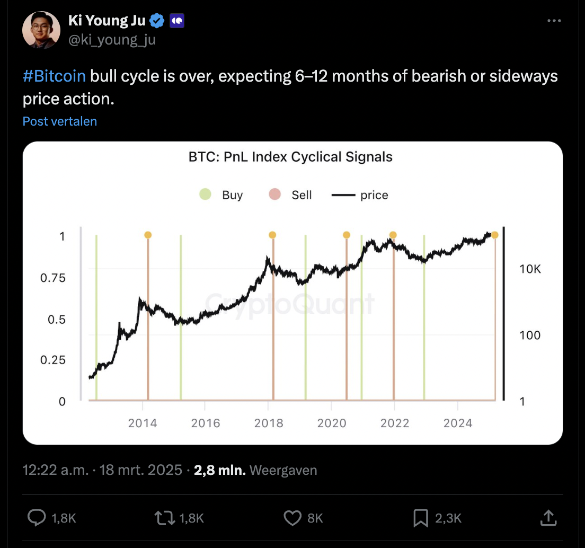This screenshot has height=548, width=585.
Task: Click the blue verified checkmark badge
Action: click(156, 21)
